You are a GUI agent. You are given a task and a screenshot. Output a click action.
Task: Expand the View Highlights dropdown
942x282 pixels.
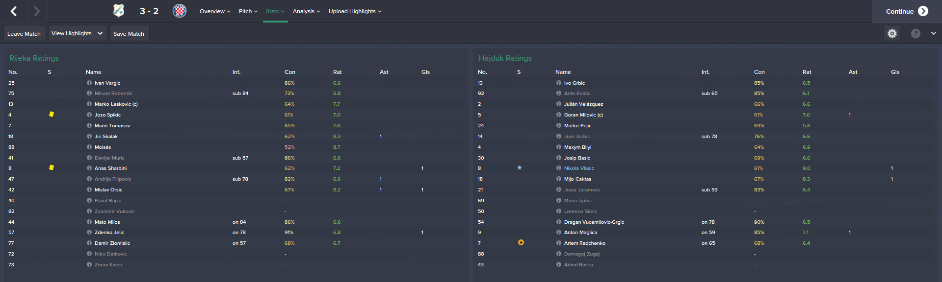(x=78, y=33)
